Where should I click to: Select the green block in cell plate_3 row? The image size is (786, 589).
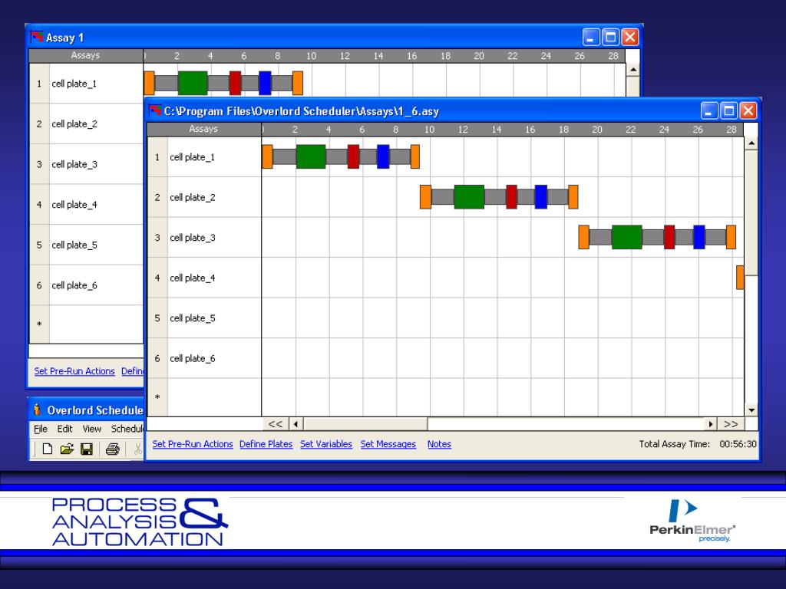point(627,237)
